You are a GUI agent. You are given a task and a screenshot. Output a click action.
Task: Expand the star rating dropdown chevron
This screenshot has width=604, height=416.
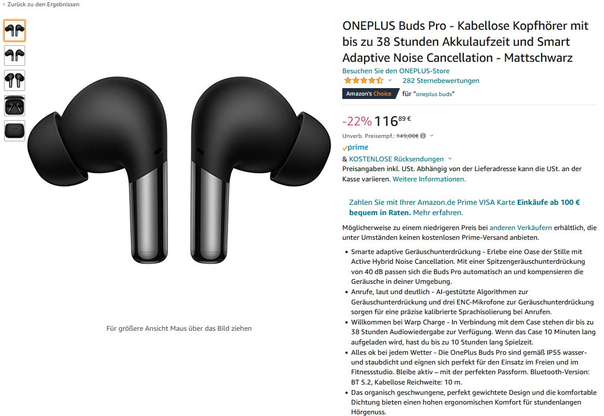click(x=390, y=81)
